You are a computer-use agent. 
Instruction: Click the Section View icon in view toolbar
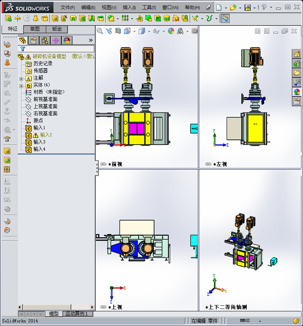(118, 31)
